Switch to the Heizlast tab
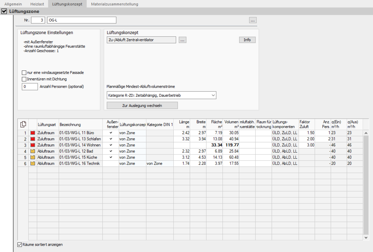 pos(37,4)
